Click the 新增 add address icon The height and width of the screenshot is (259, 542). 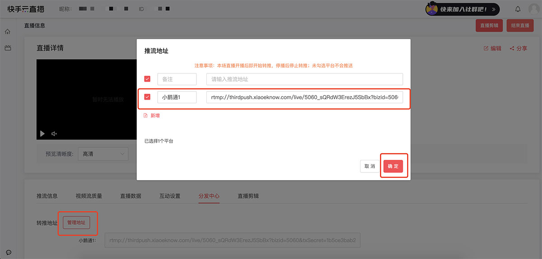click(x=145, y=116)
